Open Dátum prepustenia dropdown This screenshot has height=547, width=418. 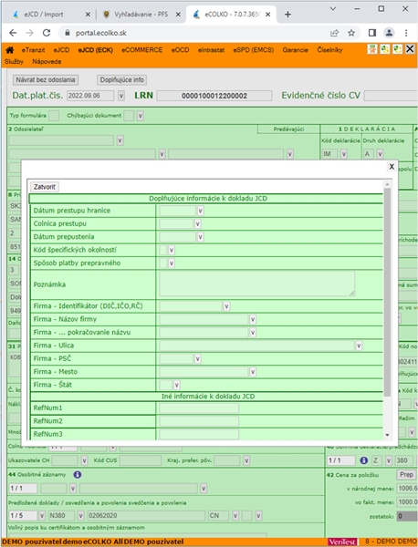point(201,237)
